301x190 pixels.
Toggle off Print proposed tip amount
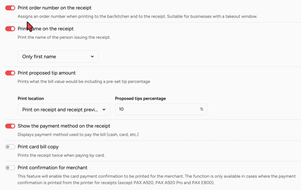10,73
